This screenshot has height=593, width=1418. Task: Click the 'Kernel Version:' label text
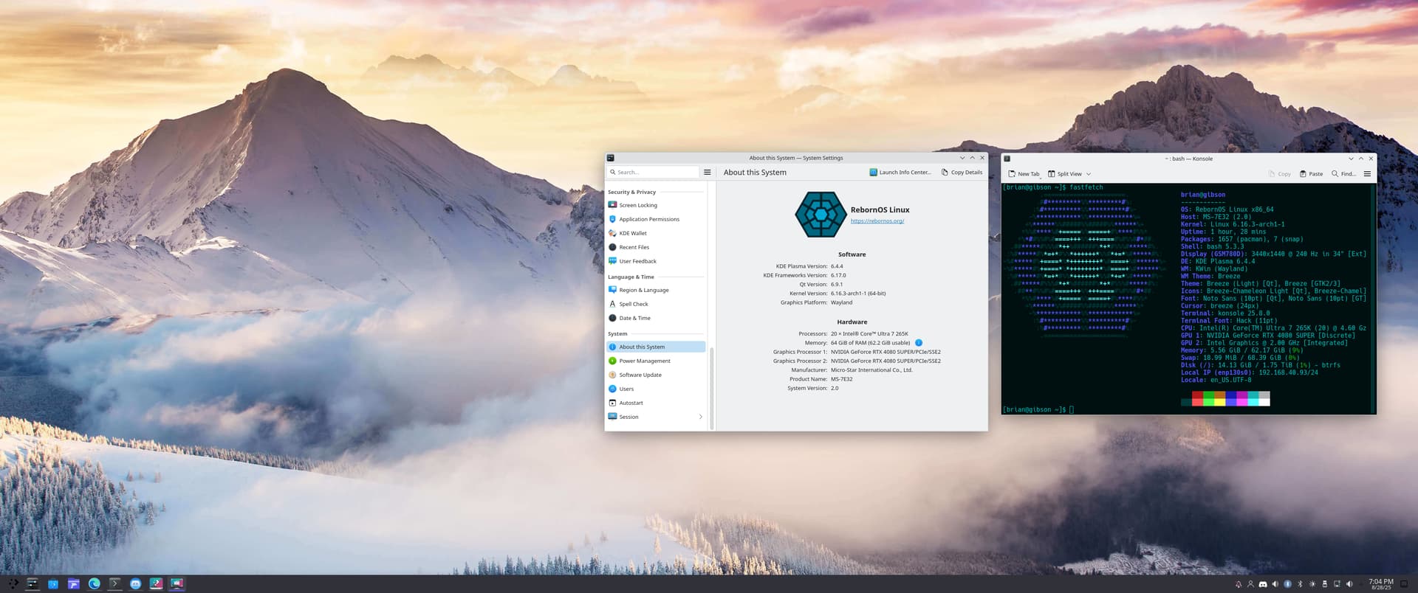809,294
